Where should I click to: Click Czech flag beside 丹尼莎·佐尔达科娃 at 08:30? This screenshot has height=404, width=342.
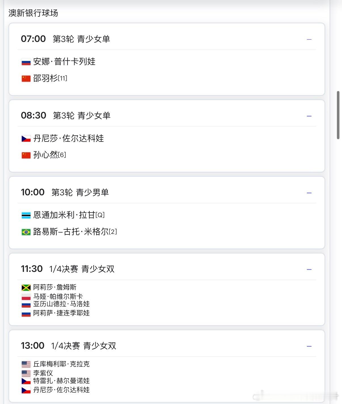(x=26, y=139)
